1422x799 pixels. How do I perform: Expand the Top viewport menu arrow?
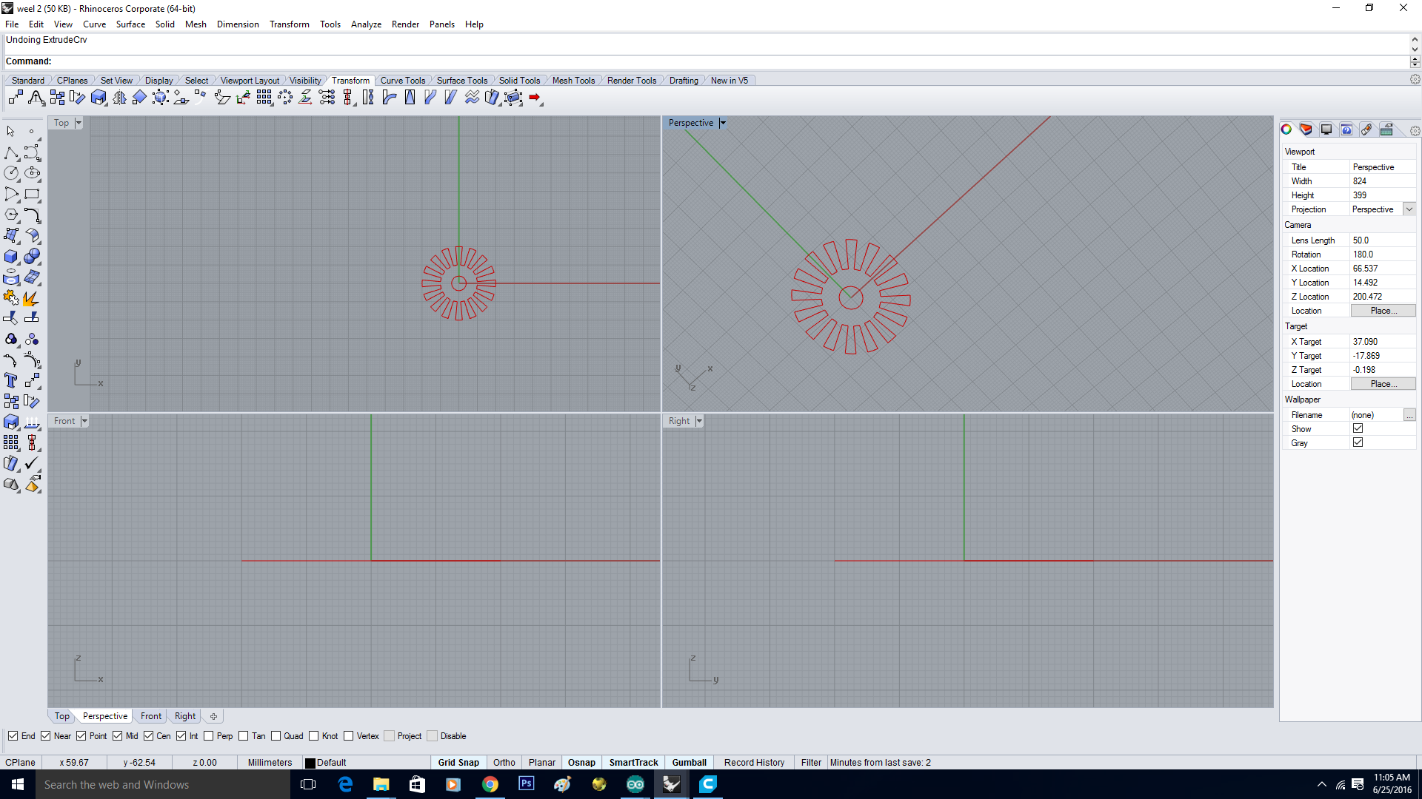pyautogui.click(x=78, y=123)
